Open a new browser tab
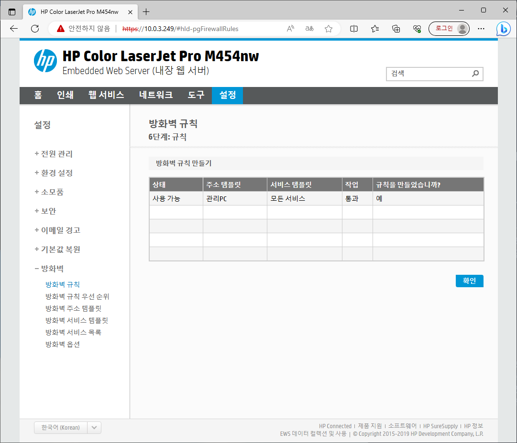Screen dimensions: 517x443 [146, 12]
